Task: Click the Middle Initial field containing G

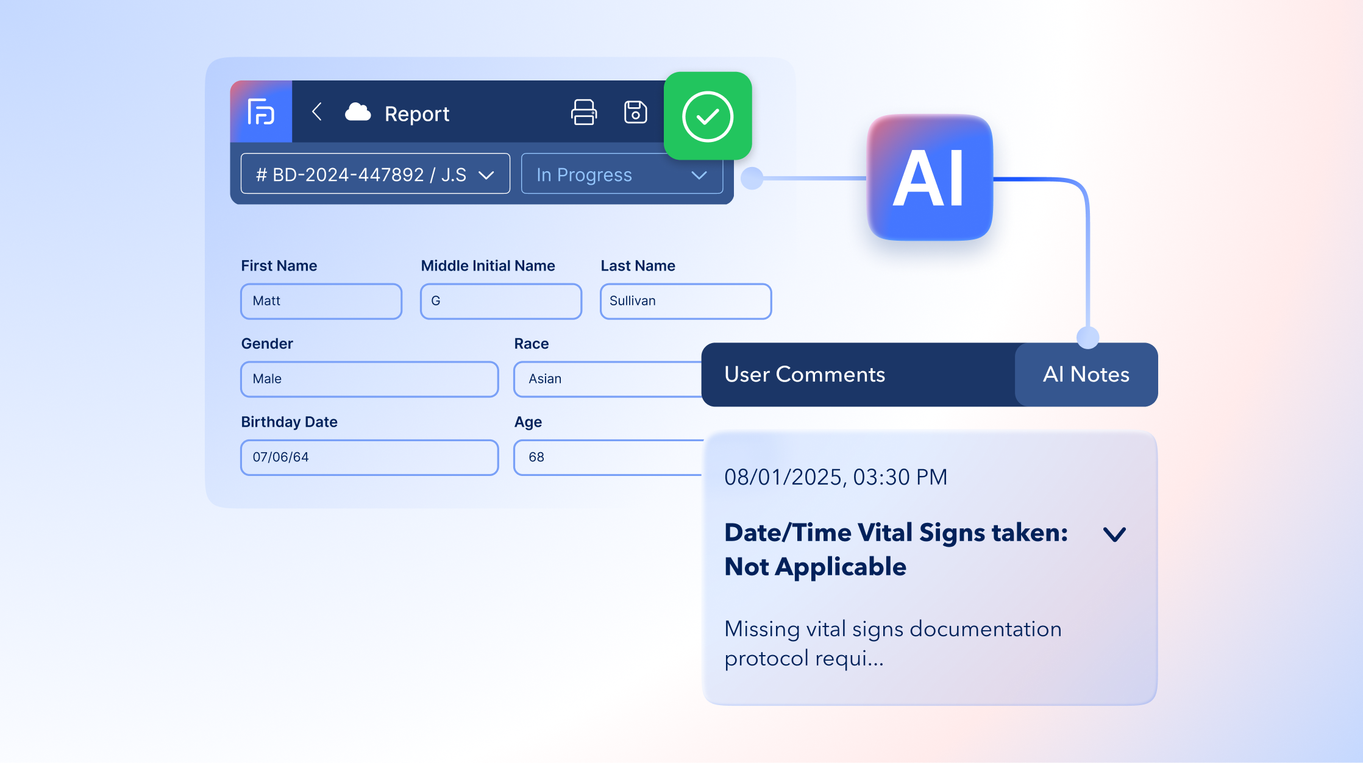Action: click(500, 301)
